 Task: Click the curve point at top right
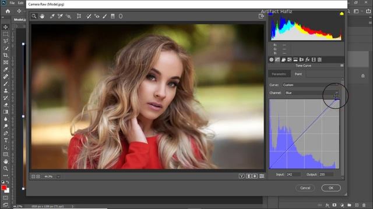tap(336, 99)
